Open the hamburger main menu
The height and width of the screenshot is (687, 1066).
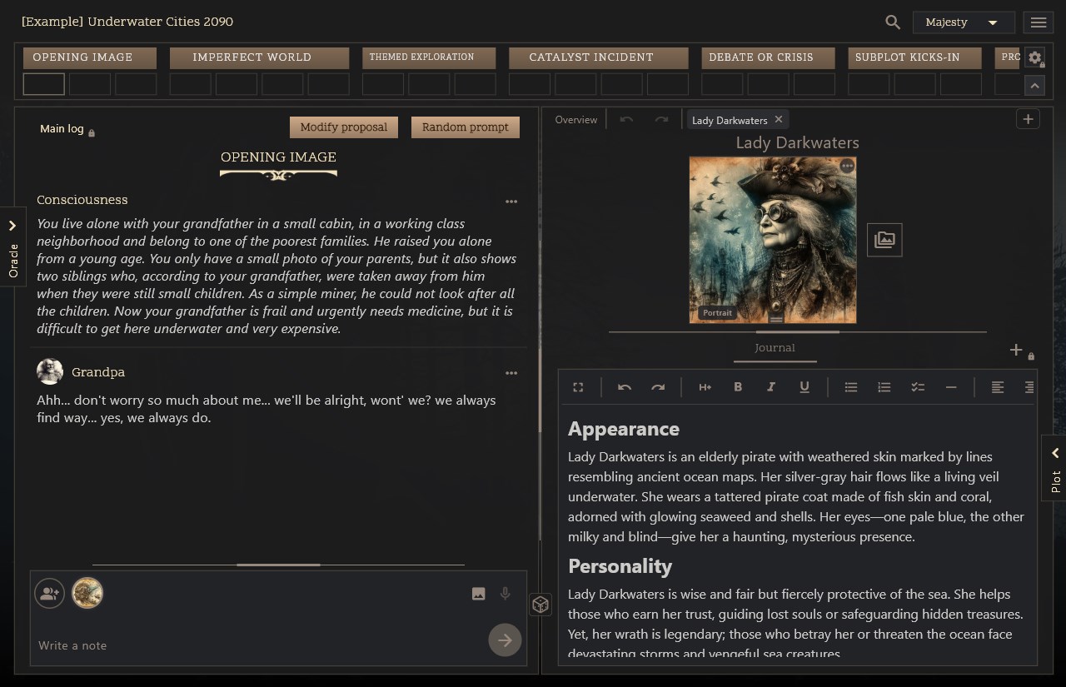click(x=1039, y=22)
